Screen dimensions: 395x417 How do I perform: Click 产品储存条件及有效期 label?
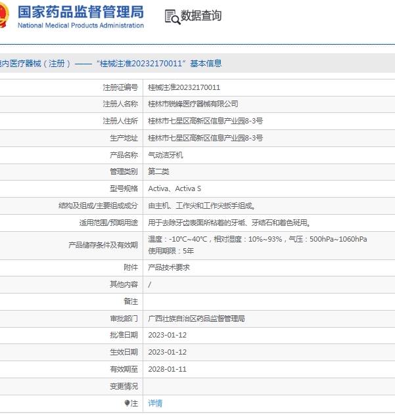(103, 245)
